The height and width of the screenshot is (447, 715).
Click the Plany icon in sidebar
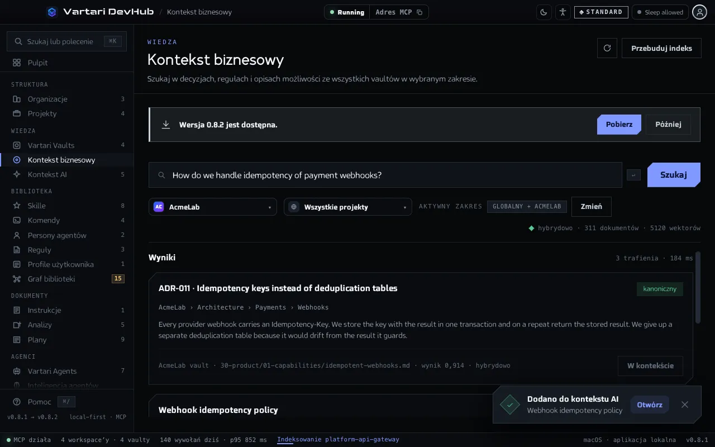coord(17,340)
